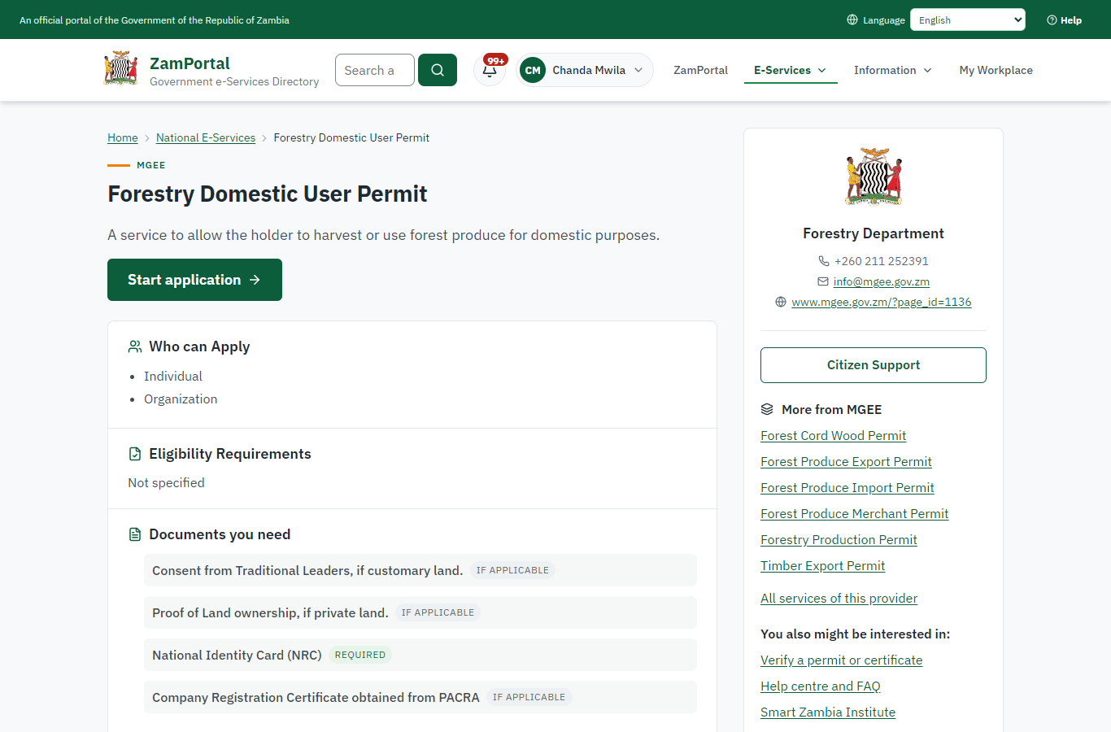Click the envelope icon beside the email address
Image resolution: width=1111 pixels, height=732 pixels.
click(823, 281)
